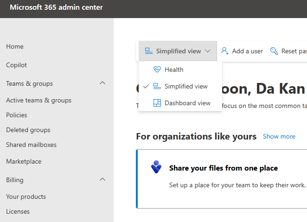Viewport: 307px width, 222px height.
Task: Click the Billing label
Action: coord(15,180)
